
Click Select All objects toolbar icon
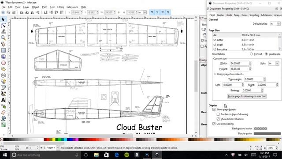[3, 12]
